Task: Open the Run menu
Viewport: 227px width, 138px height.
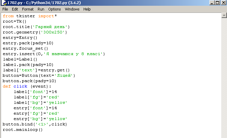Action: point(41,9)
